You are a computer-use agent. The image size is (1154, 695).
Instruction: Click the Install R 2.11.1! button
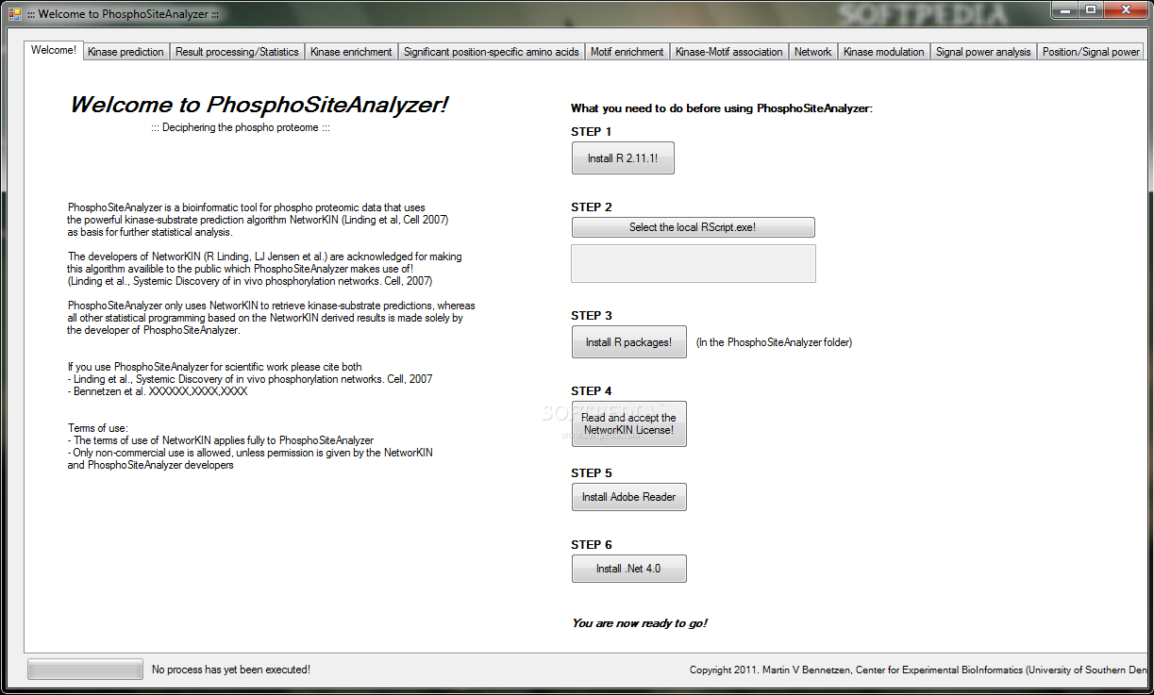pos(623,158)
